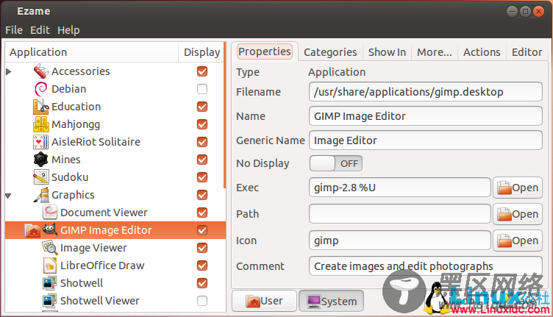Uncheck Display for Document Viewer
This screenshot has width=553, height=317.
coord(202,213)
